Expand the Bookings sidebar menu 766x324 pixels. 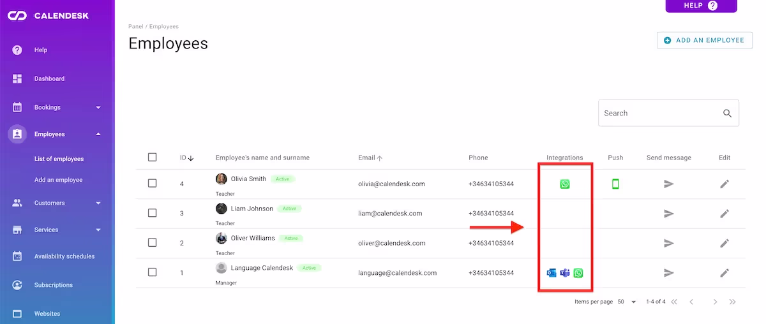[x=98, y=108]
